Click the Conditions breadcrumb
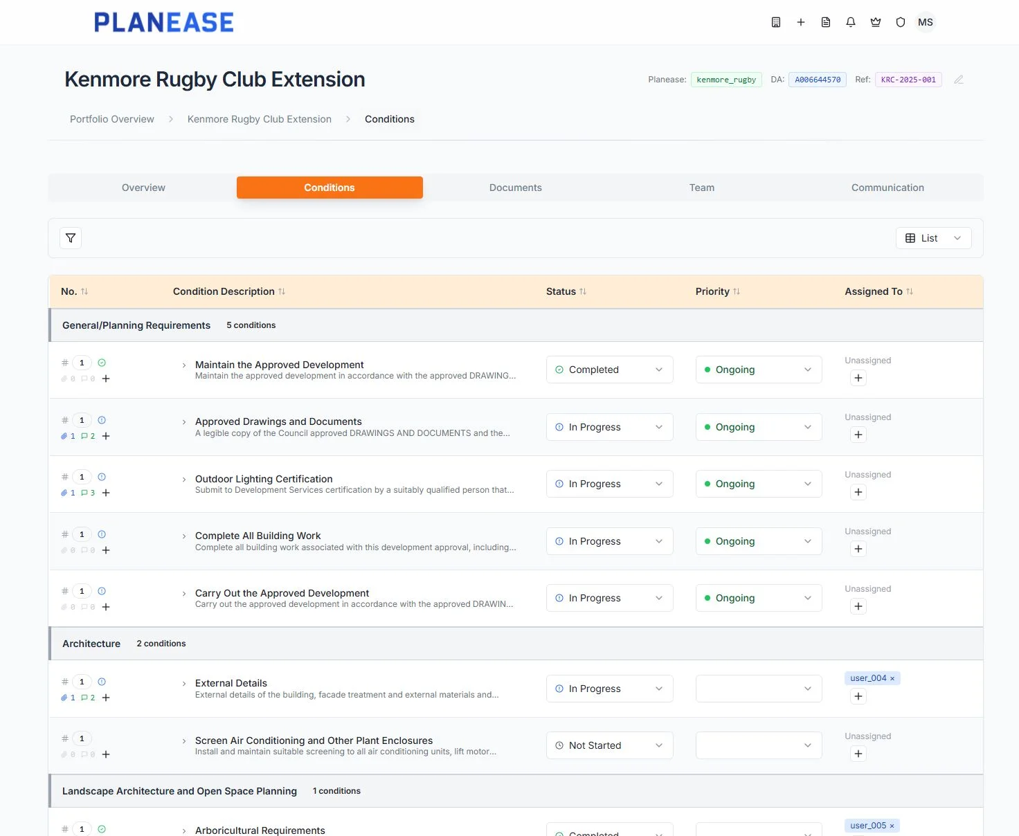This screenshot has width=1019, height=836. coord(390,119)
